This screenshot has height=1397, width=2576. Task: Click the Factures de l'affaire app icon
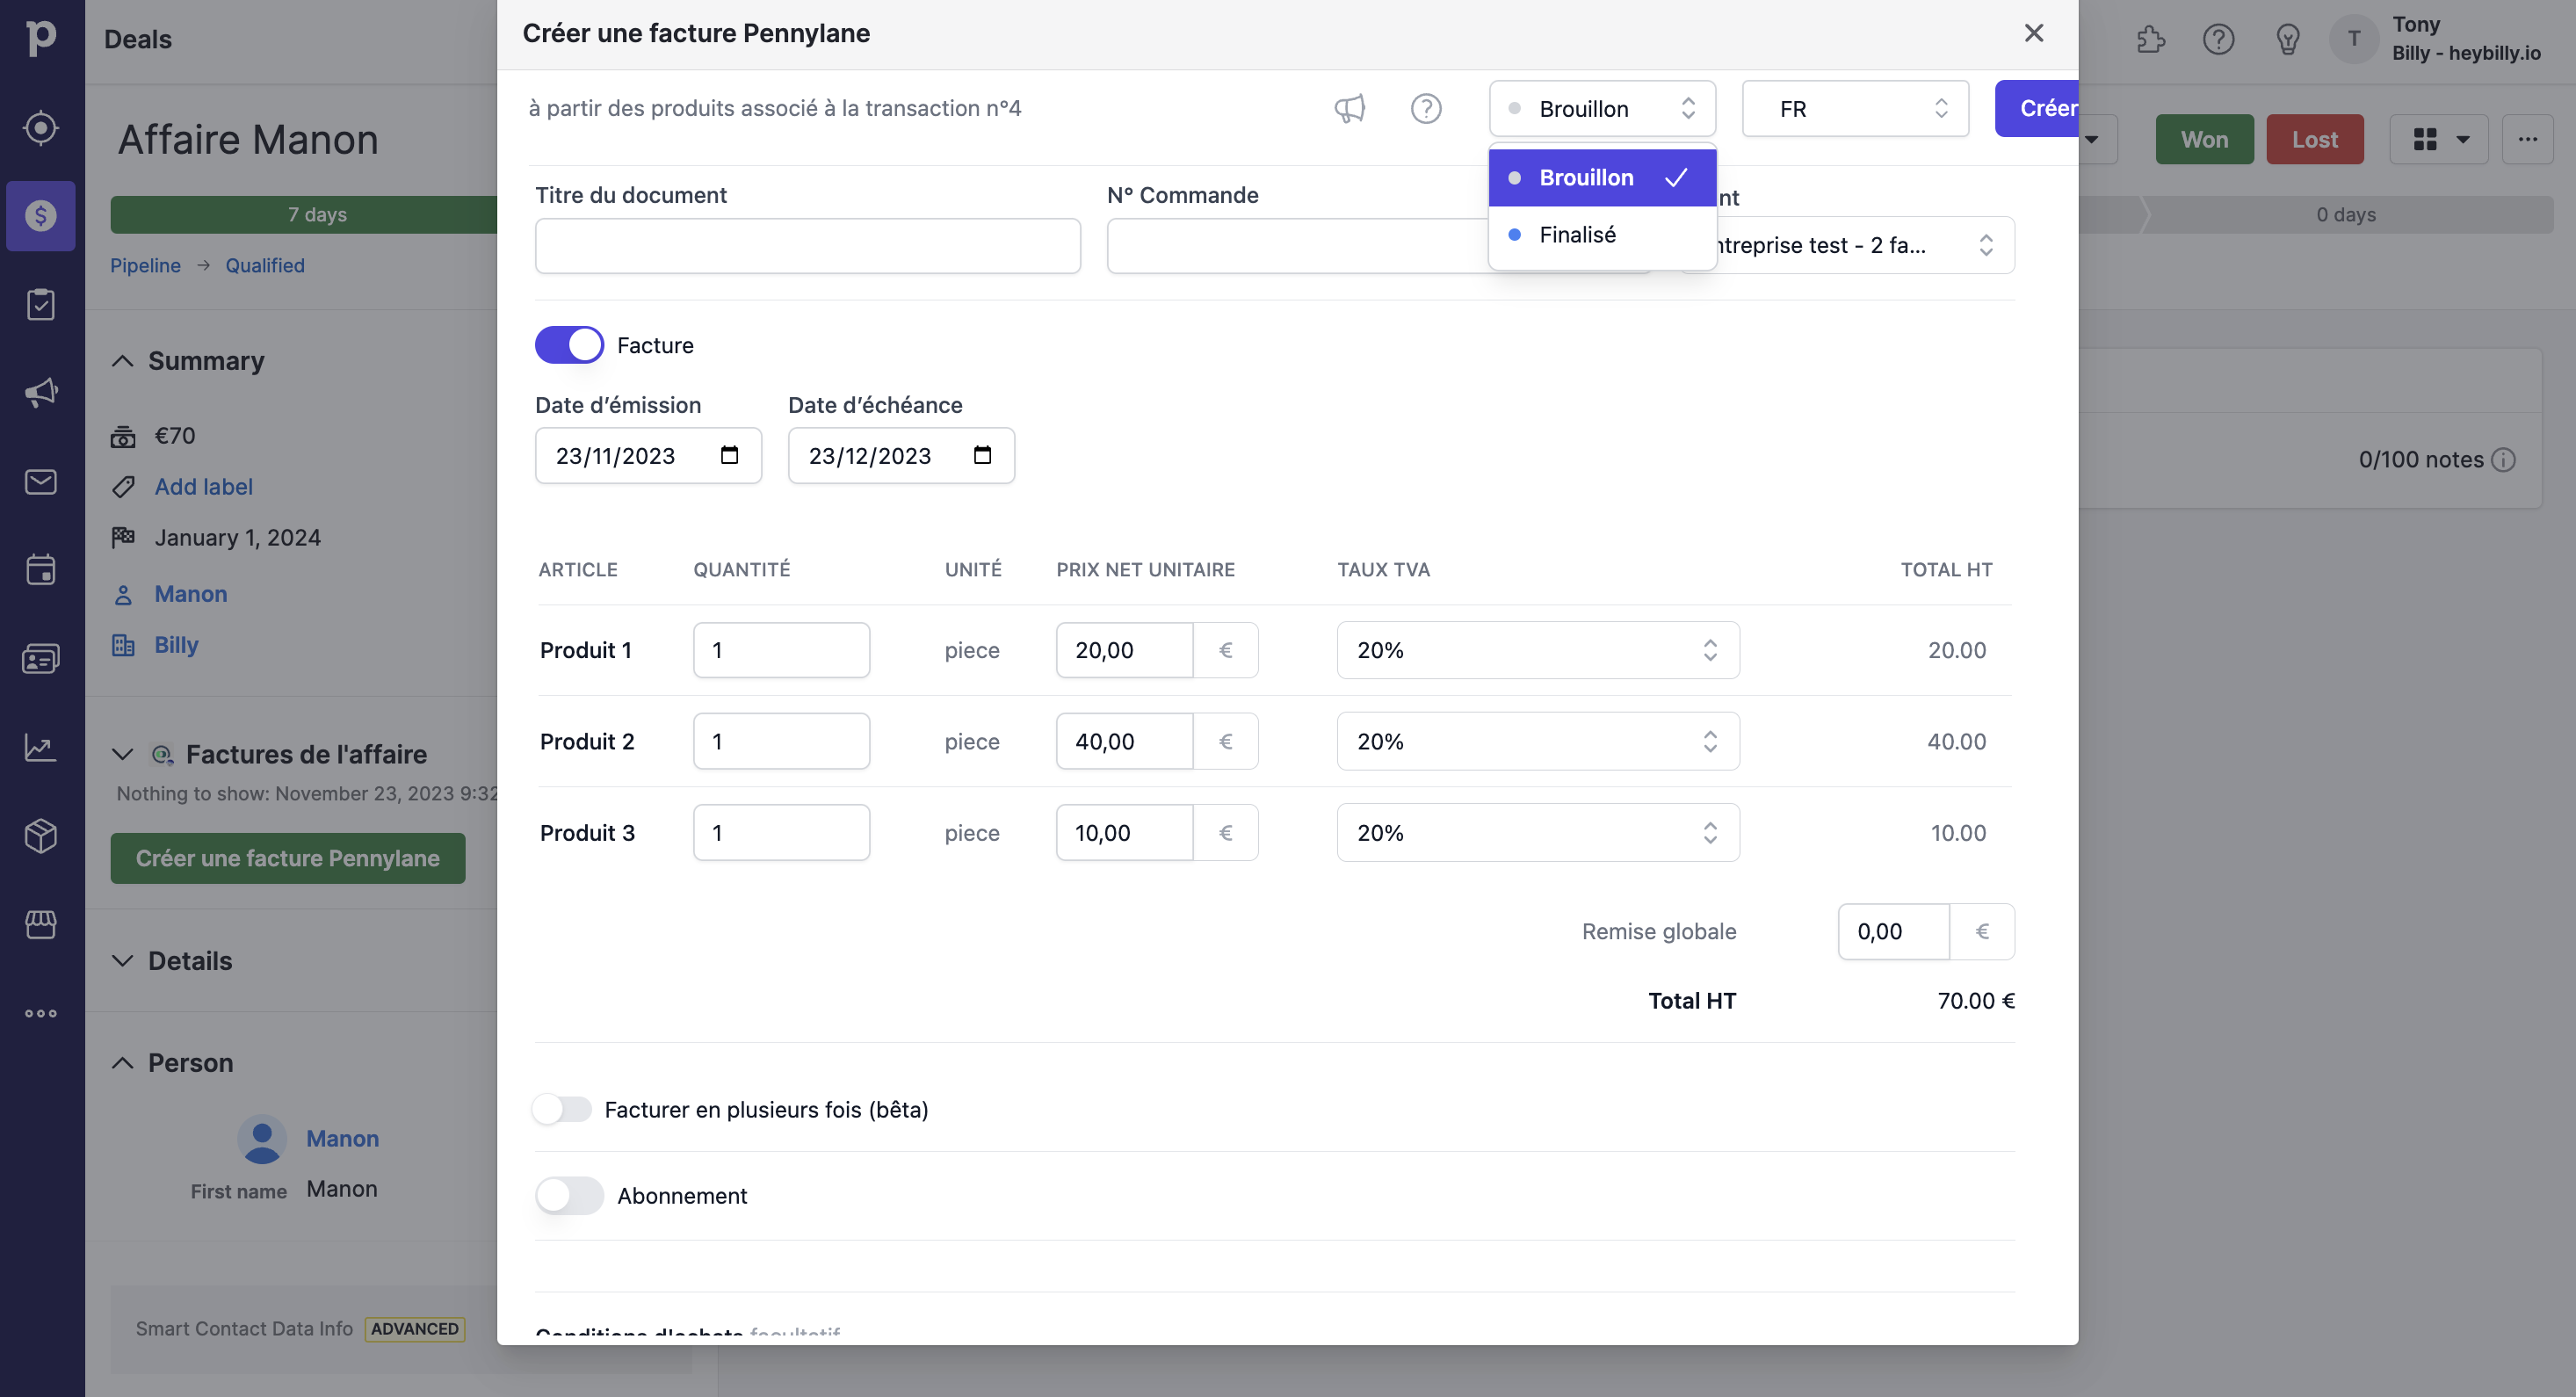pos(162,755)
